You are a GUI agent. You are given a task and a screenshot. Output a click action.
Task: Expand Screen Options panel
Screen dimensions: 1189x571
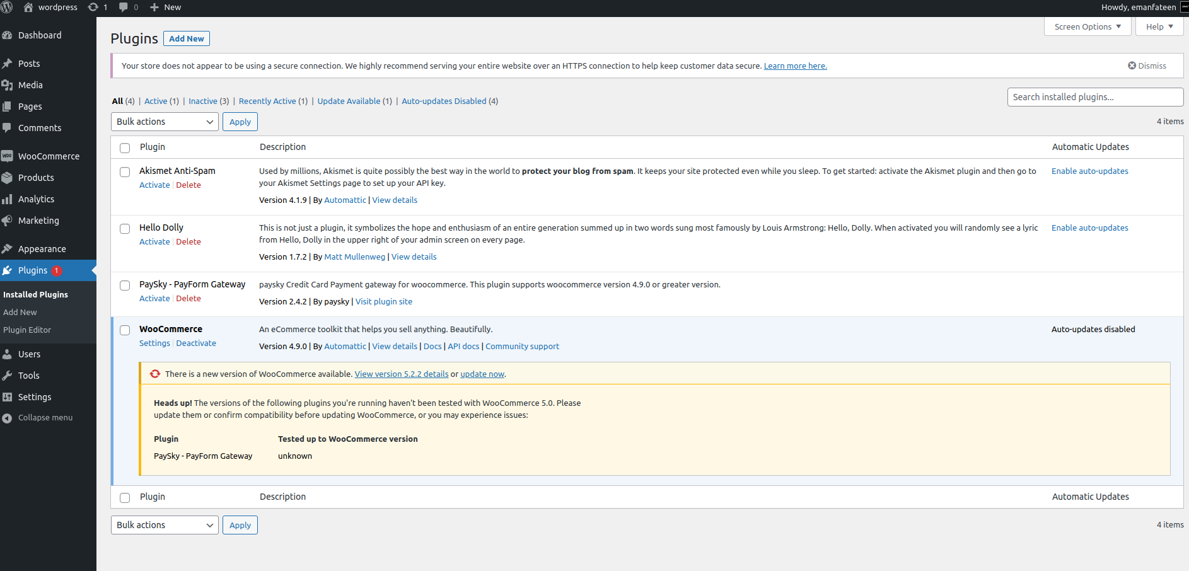click(1087, 26)
